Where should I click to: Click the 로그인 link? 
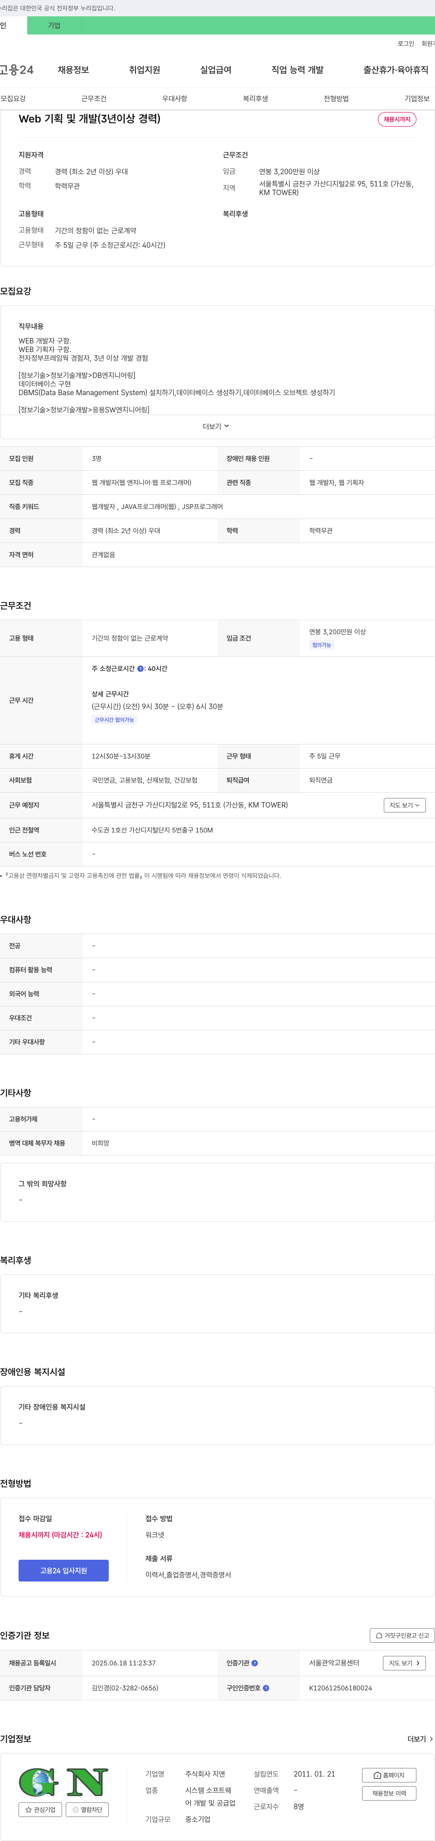(406, 44)
